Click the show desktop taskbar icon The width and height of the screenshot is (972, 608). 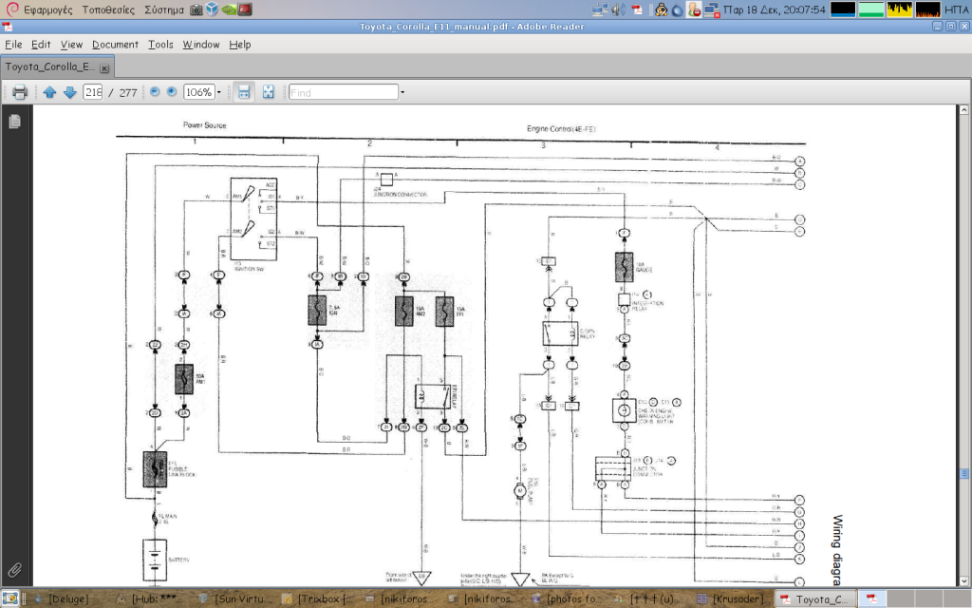click(9, 598)
